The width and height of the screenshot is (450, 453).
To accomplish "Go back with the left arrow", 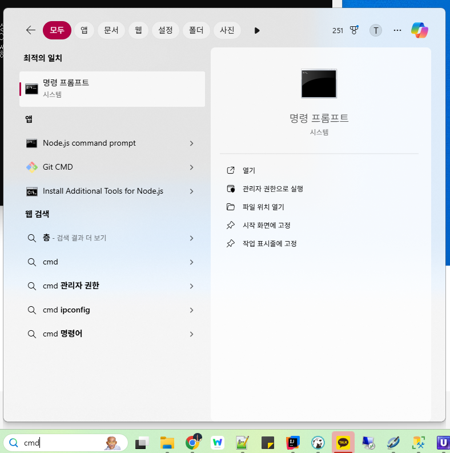I will tap(31, 30).
